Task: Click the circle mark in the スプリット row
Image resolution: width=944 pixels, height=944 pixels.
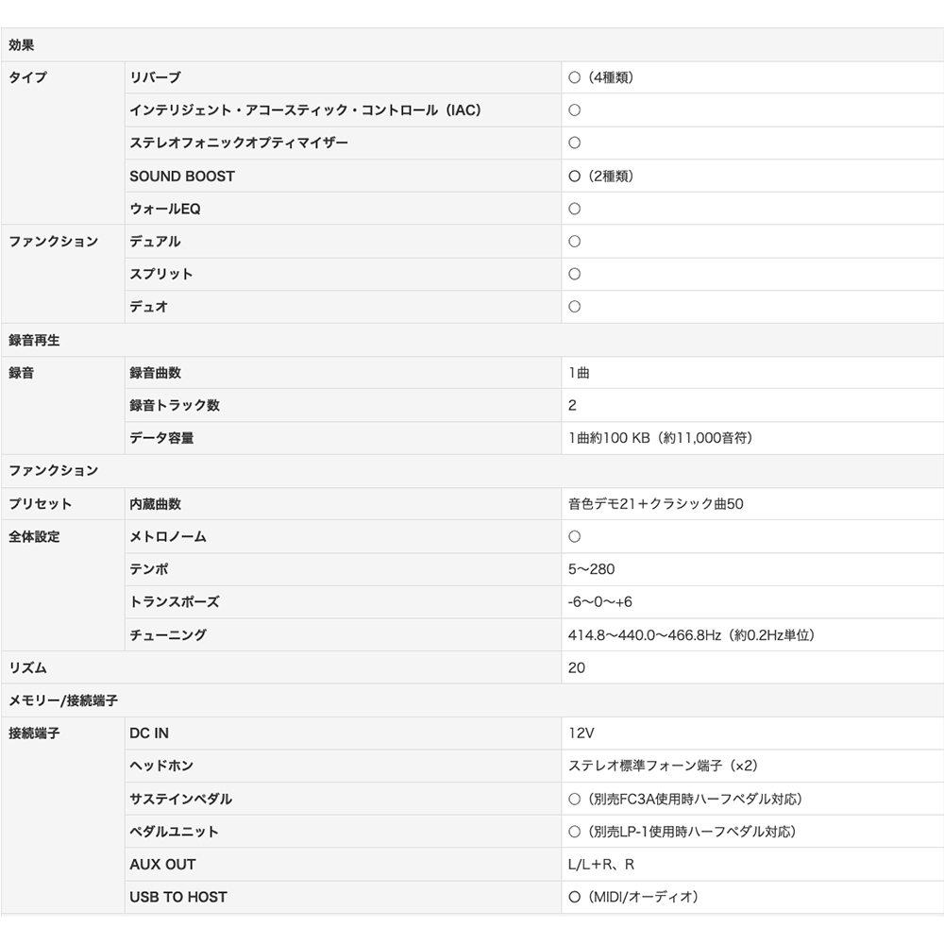Action: pos(574,274)
